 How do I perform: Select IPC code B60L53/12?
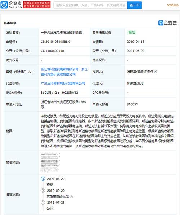point(49,93)
